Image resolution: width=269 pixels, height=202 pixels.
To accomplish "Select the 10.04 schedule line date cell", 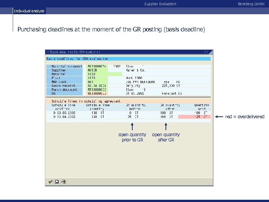I will click(64, 117).
